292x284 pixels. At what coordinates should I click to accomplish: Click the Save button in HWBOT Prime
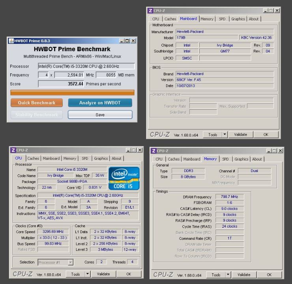(100, 115)
